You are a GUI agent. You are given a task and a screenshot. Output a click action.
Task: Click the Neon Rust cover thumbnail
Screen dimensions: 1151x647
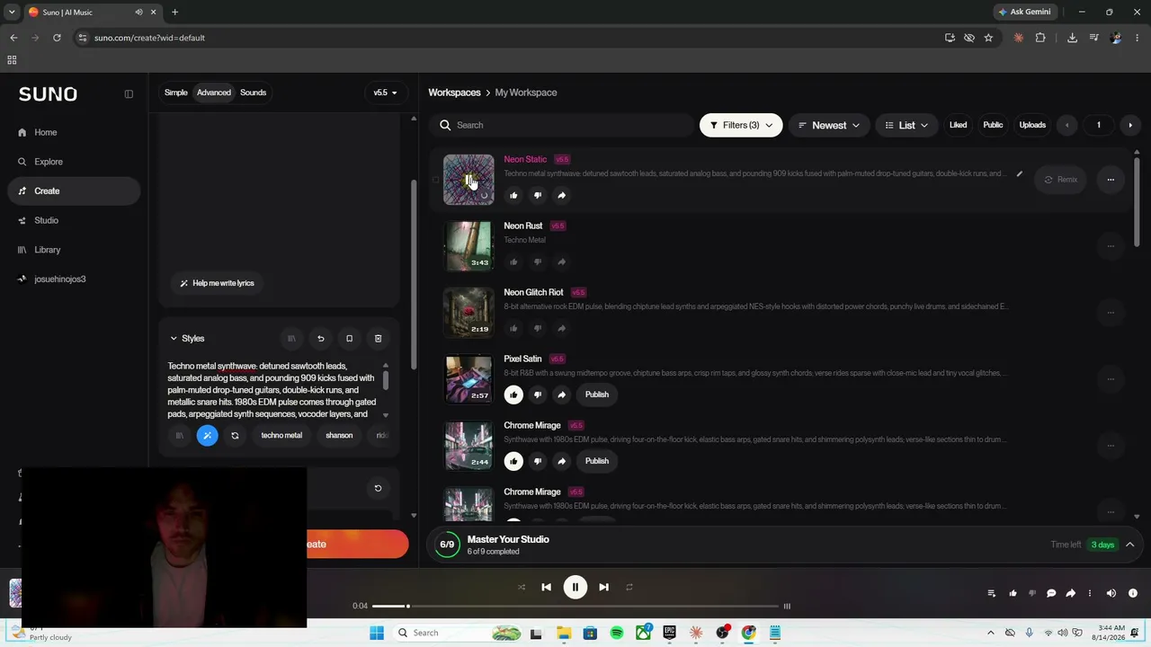coord(468,246)
